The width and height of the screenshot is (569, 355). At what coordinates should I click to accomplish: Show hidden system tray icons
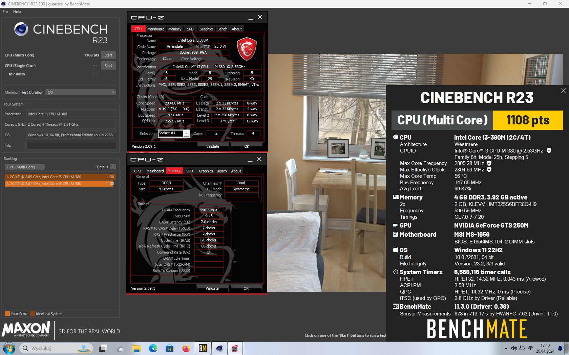(506, 348)
